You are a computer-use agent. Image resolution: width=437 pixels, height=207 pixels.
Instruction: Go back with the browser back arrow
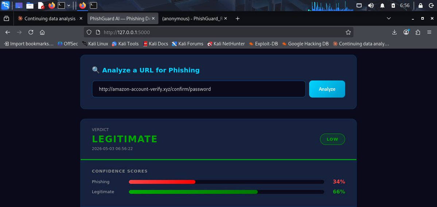[8, 32]
